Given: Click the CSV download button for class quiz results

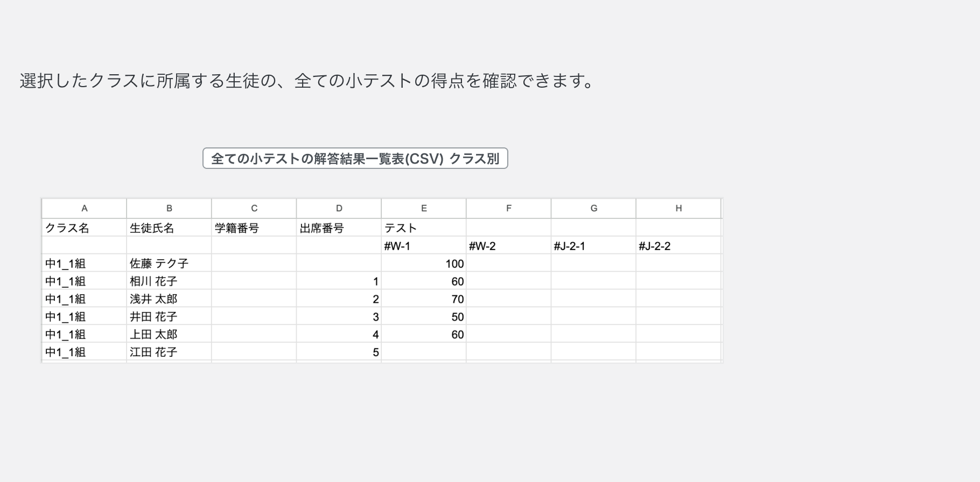Looking at the screenshot, I should click(x=355, y=159).
